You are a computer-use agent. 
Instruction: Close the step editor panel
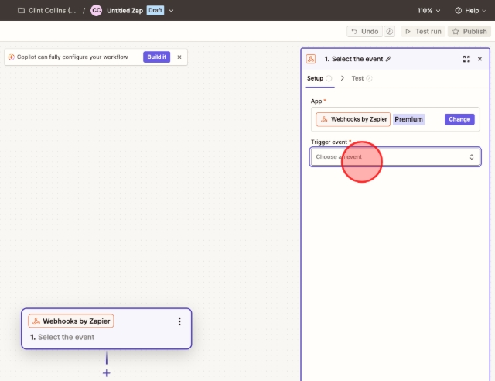coord(480,59)
